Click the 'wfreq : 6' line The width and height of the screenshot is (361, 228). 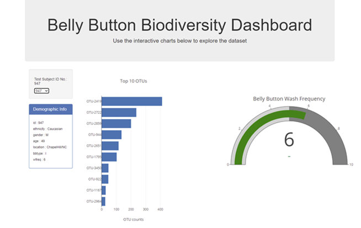(x=39, y=160)
